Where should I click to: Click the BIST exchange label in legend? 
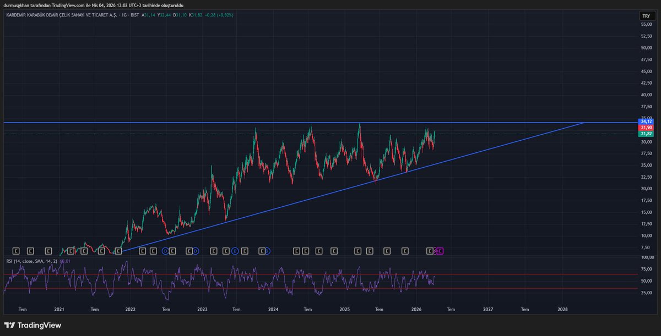point(135,15)
